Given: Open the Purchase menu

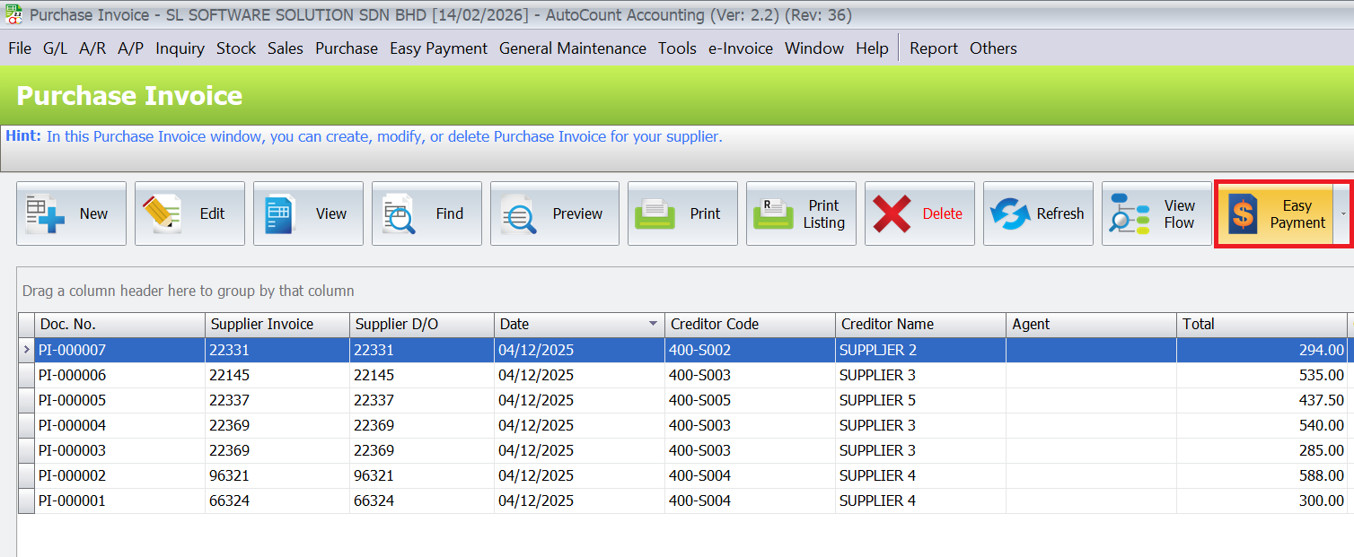Looking at the screenshot, I should (346, 48).
